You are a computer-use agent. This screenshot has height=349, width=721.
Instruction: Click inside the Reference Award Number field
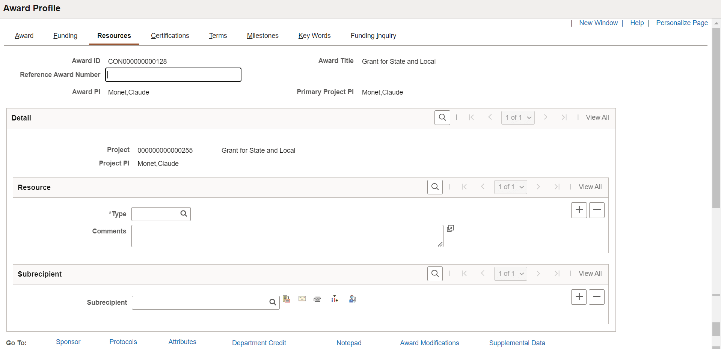[173, 75]
